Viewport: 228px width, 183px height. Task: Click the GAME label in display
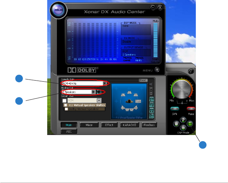click(x=127, y=61)
